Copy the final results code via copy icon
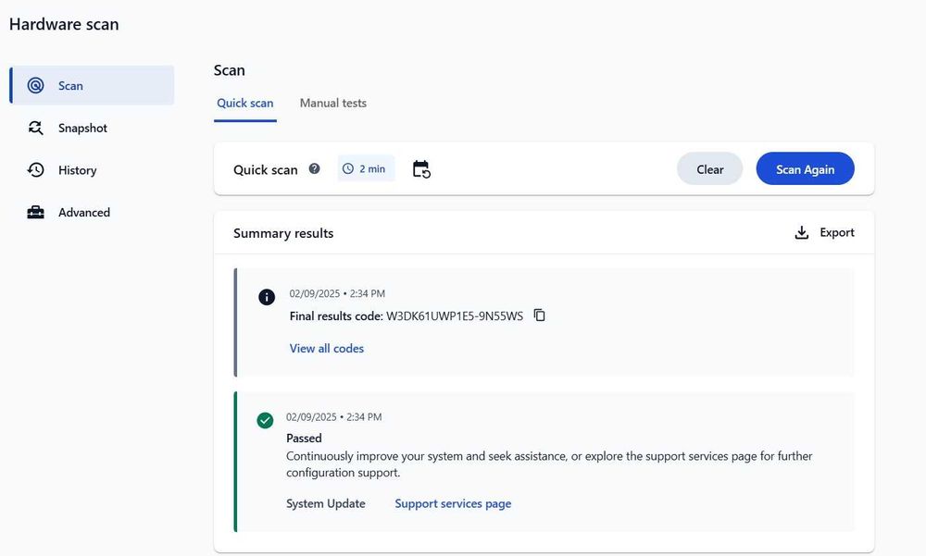 pyautogui.click(x=540, y=315)
